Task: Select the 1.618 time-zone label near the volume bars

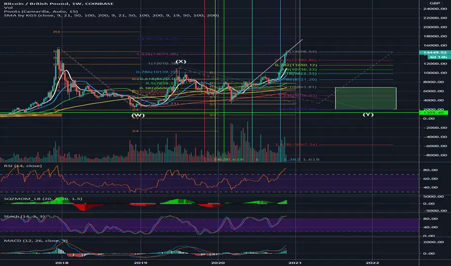Action: click(311, 159)
